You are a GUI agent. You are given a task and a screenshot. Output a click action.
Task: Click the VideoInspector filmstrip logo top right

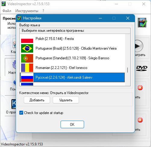point(142,22)
